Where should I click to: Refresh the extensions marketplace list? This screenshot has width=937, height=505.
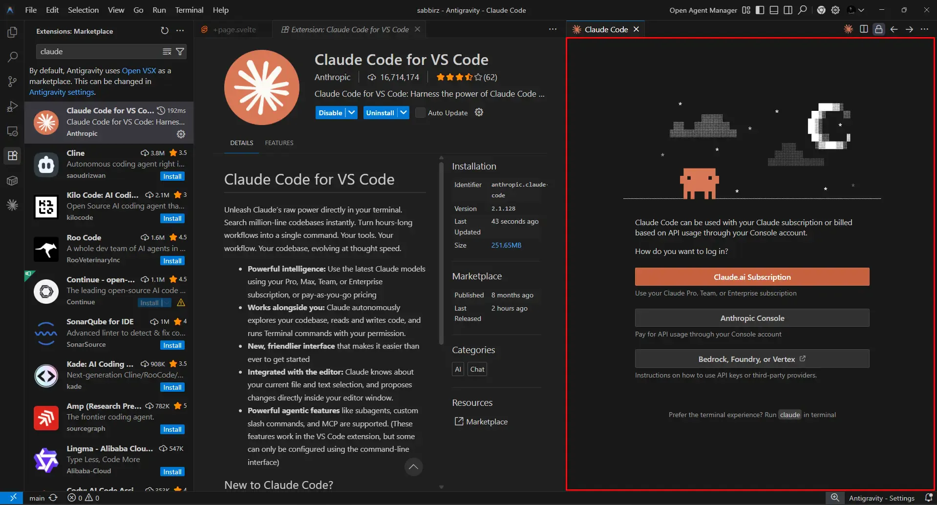click(165, 31)
